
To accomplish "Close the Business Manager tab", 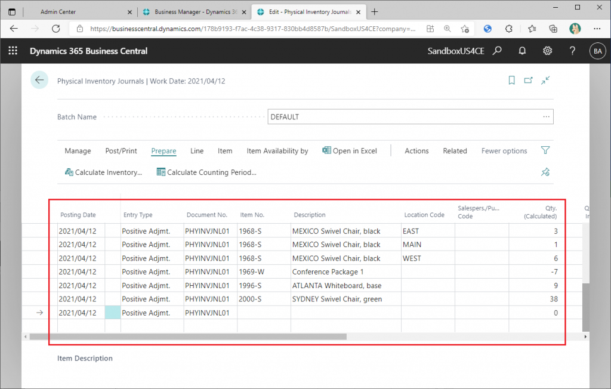I will pyautogui.click(x=244, y=12).
